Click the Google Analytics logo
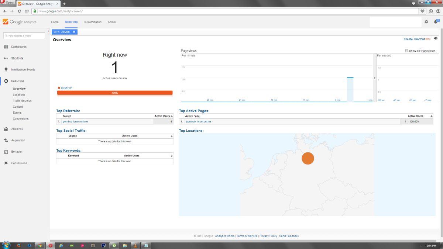The width and height of the screenshot is (443, 249). (20, 22)
